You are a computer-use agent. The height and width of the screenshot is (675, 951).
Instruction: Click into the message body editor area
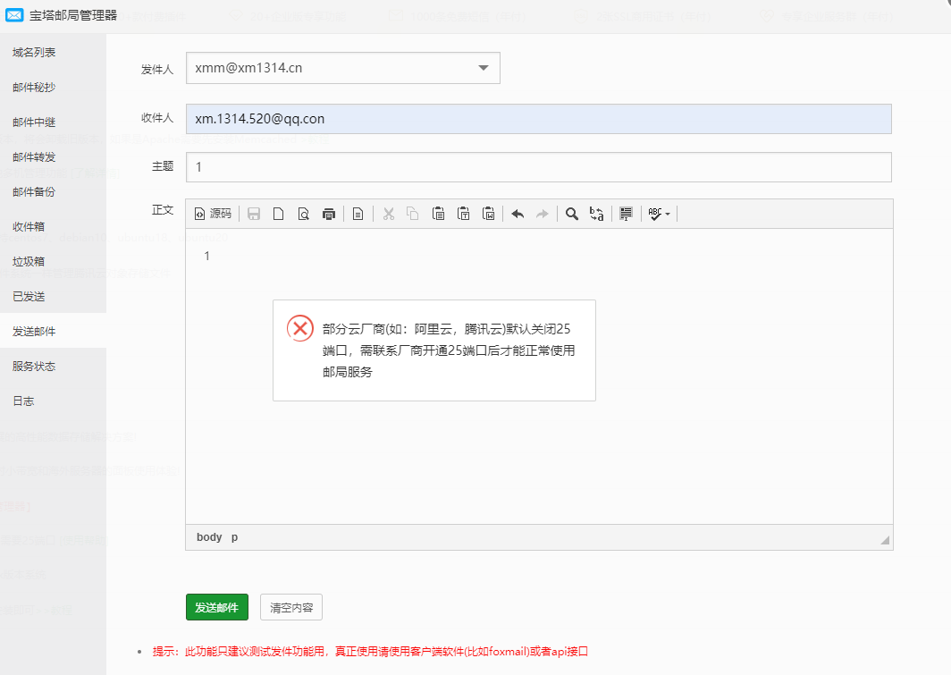(539, 376)
